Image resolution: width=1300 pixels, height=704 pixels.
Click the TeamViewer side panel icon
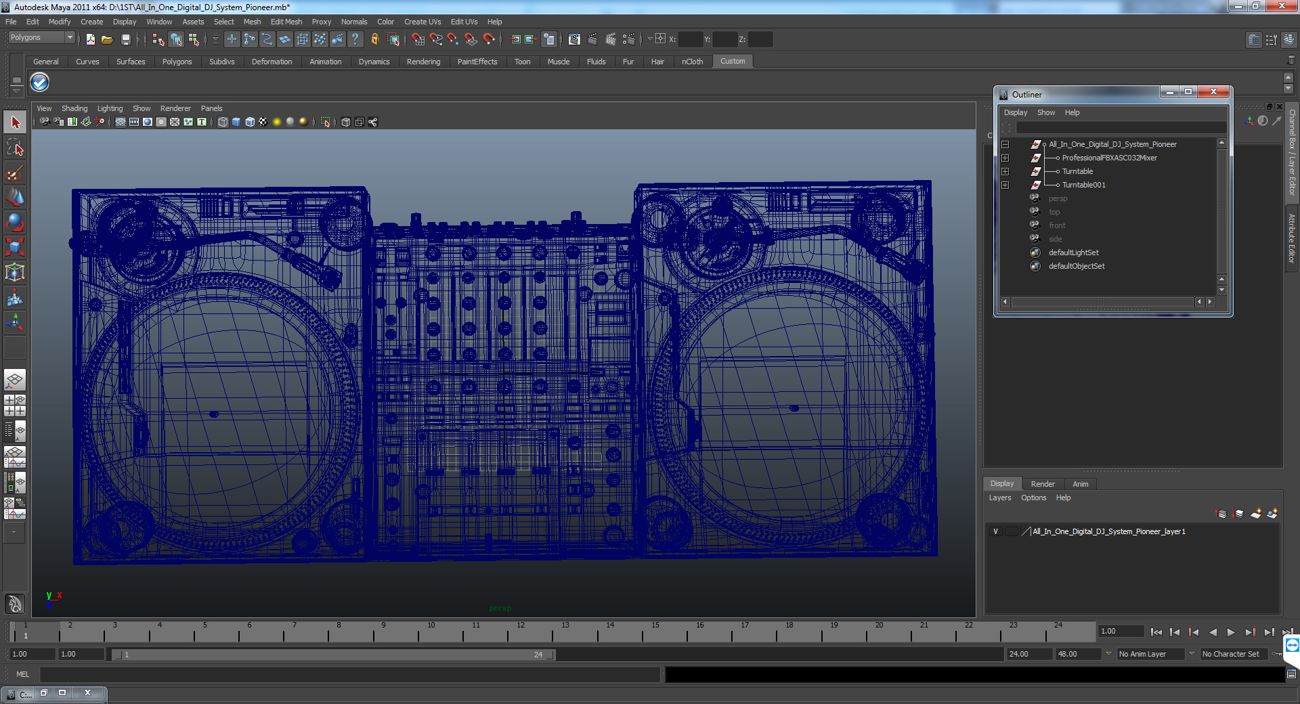click(x=1292, y=645)
